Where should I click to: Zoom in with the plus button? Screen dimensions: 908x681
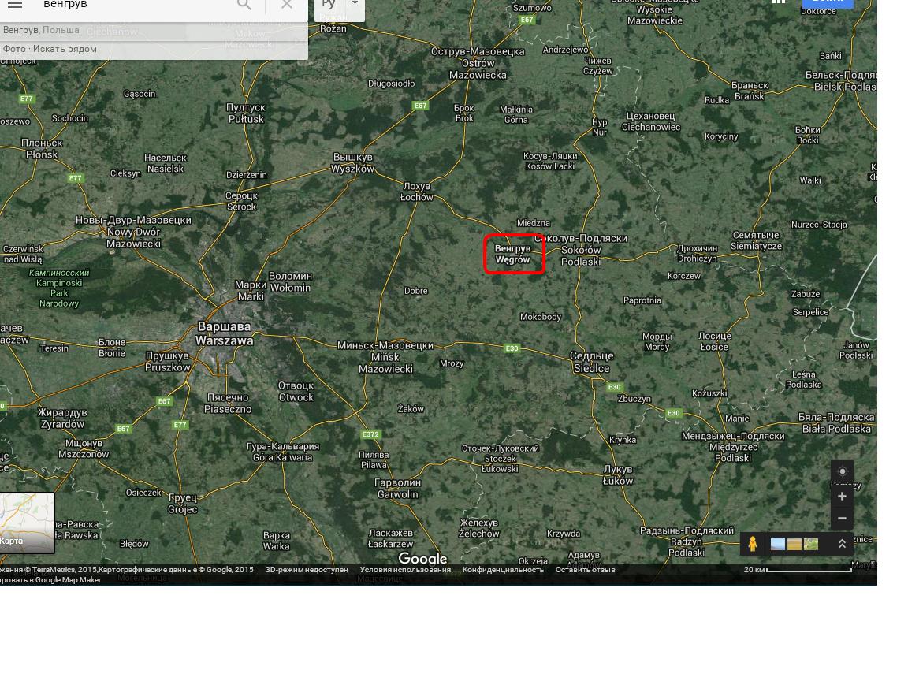pyautogui.click(x=842, y=497)
